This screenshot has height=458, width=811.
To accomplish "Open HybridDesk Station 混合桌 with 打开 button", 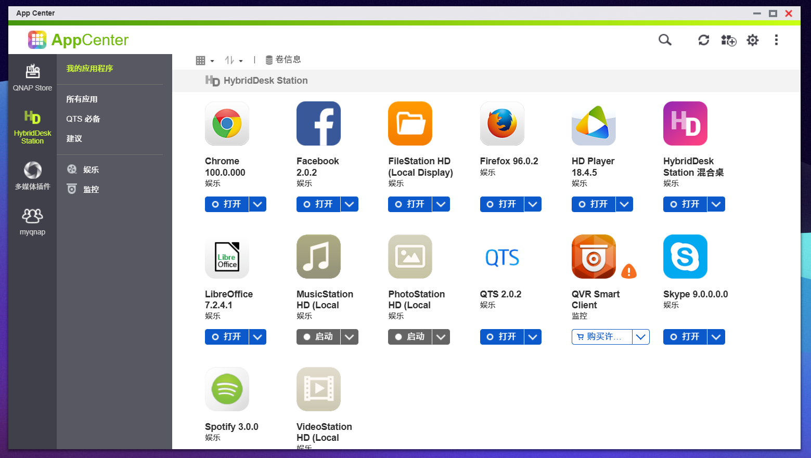I will [x=685, y=204].
